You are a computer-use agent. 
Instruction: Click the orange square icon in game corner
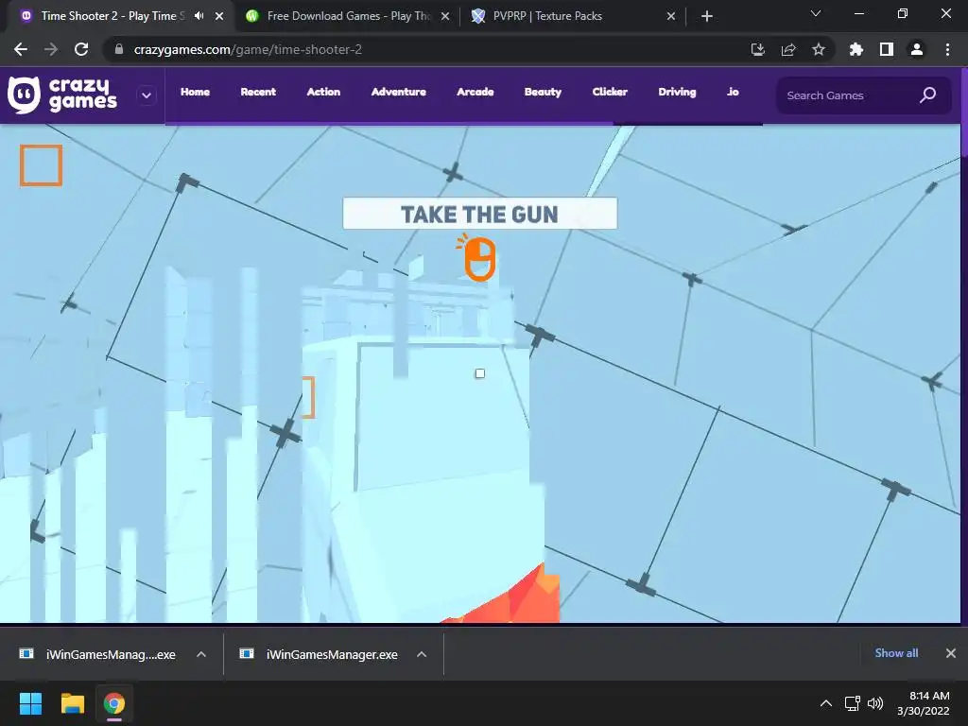[x=42, y=165]
